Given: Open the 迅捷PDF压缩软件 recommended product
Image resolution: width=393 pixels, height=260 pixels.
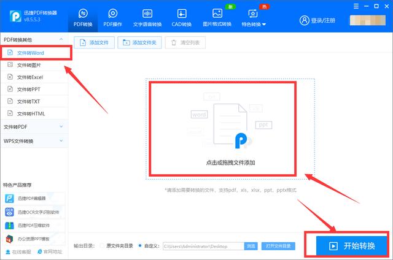Looking at the screenshot, I should 34,226.
